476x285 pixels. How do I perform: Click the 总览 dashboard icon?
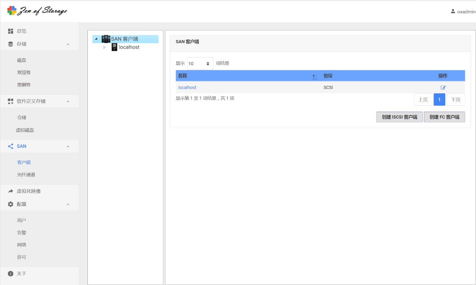11,31
